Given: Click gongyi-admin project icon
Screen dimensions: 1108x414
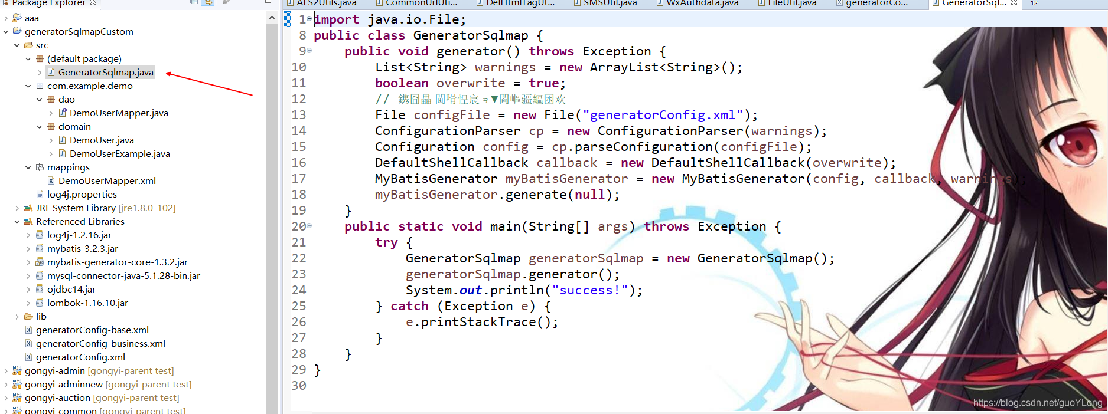Looking at the screenshot, I should coord(17,370).
